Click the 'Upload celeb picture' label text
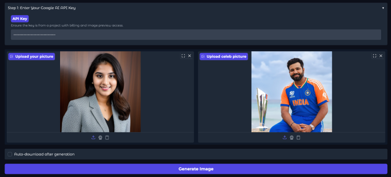391x177 pixels. click(x=226, y=57)
